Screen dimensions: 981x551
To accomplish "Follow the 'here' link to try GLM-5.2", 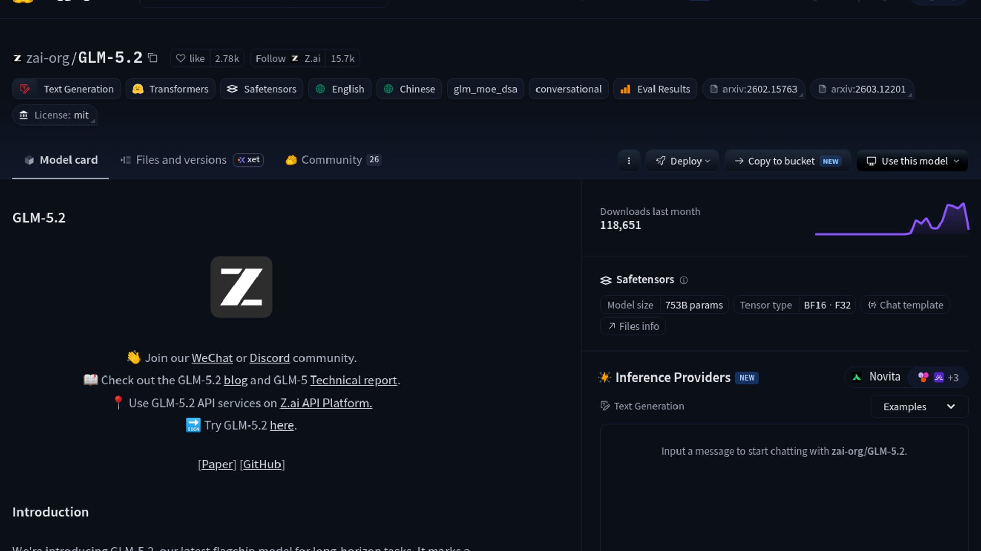I will 282,425.
